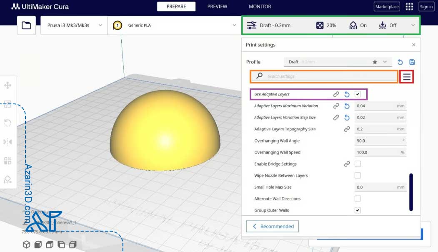Switch to top view cube icon

50,245
